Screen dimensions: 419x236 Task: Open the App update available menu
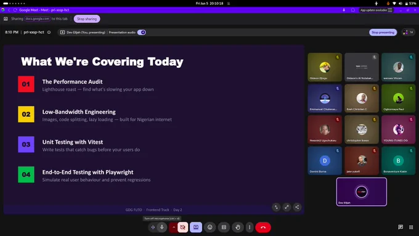pos(376,10)
